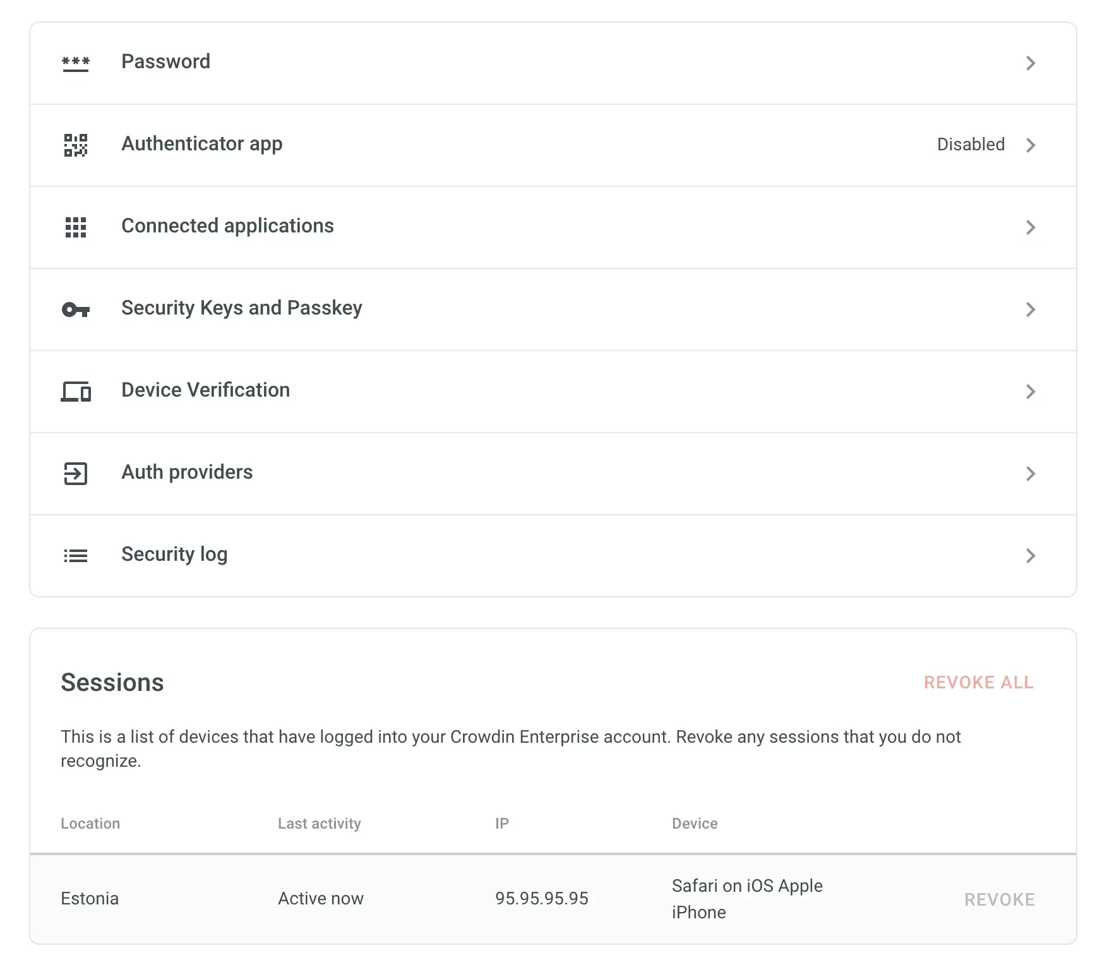Image resolution: width=1107 pixels, height=972 pixels.
Task: Click the Sessions heading
Action: pyautogui.click(x=112, y=682)
